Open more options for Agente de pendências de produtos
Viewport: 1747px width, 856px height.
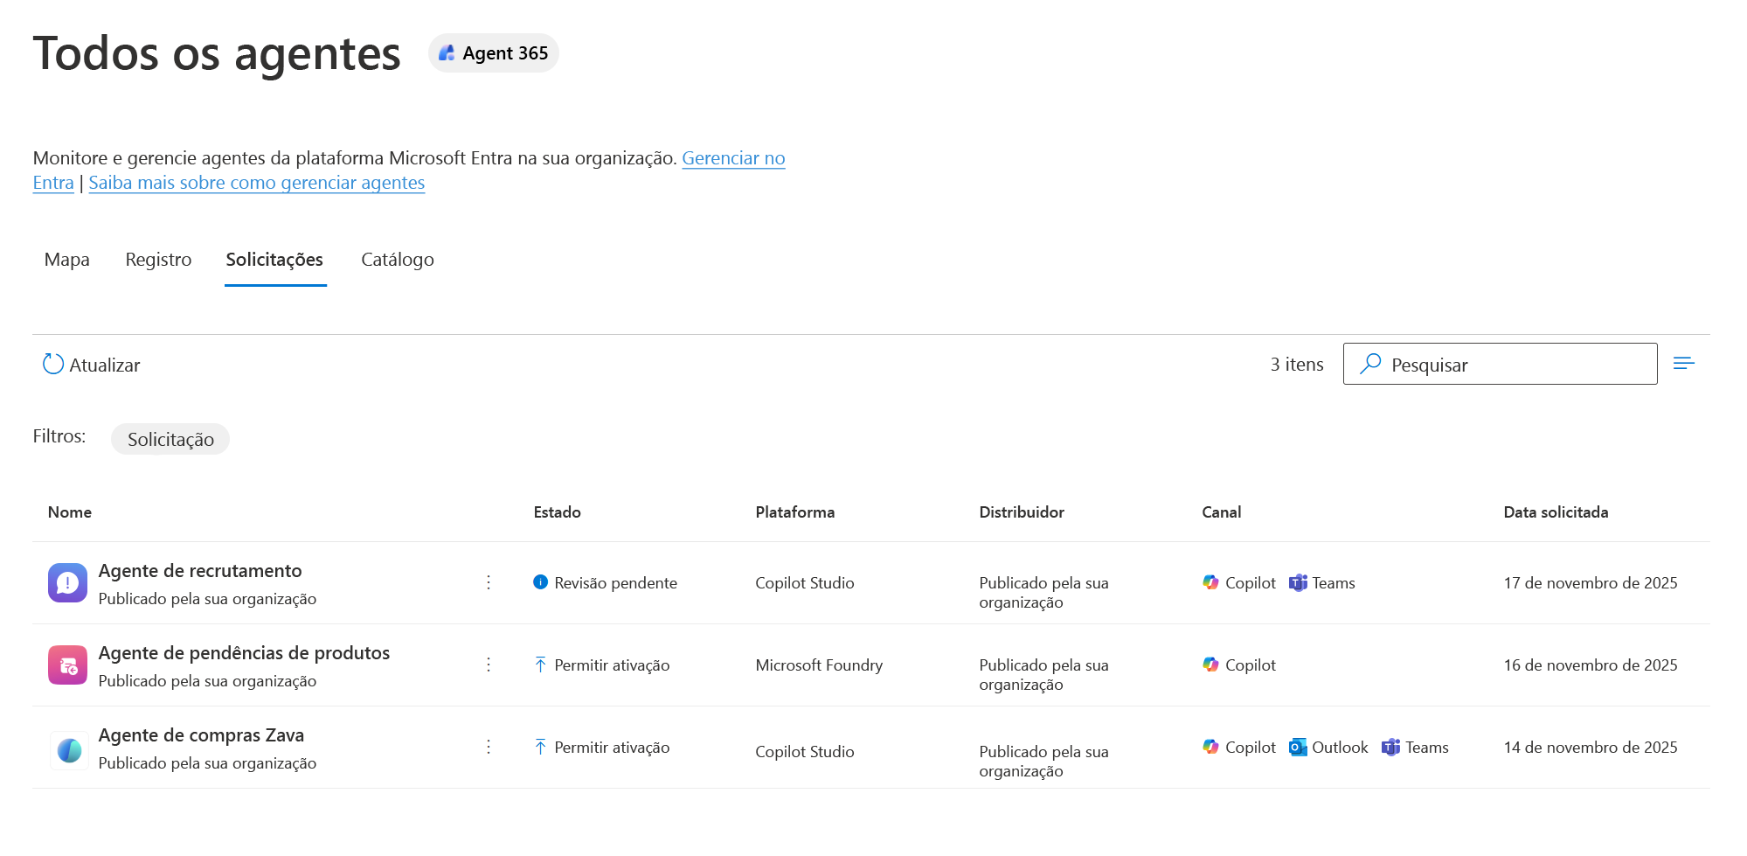click(x=489, y=665)
